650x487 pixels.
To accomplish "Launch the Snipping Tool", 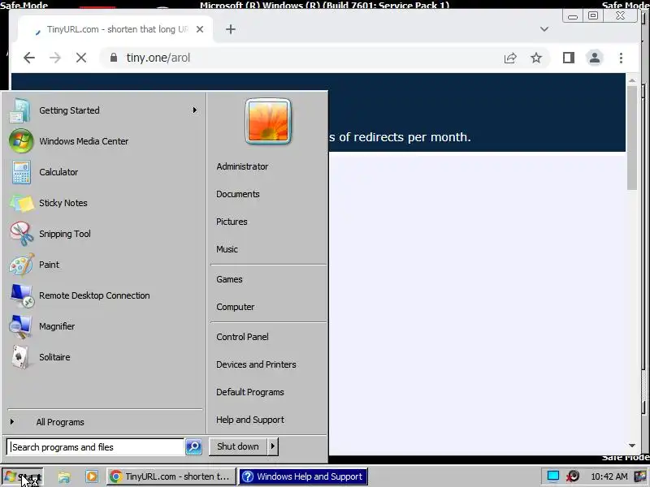I will [x=104, y=234].
